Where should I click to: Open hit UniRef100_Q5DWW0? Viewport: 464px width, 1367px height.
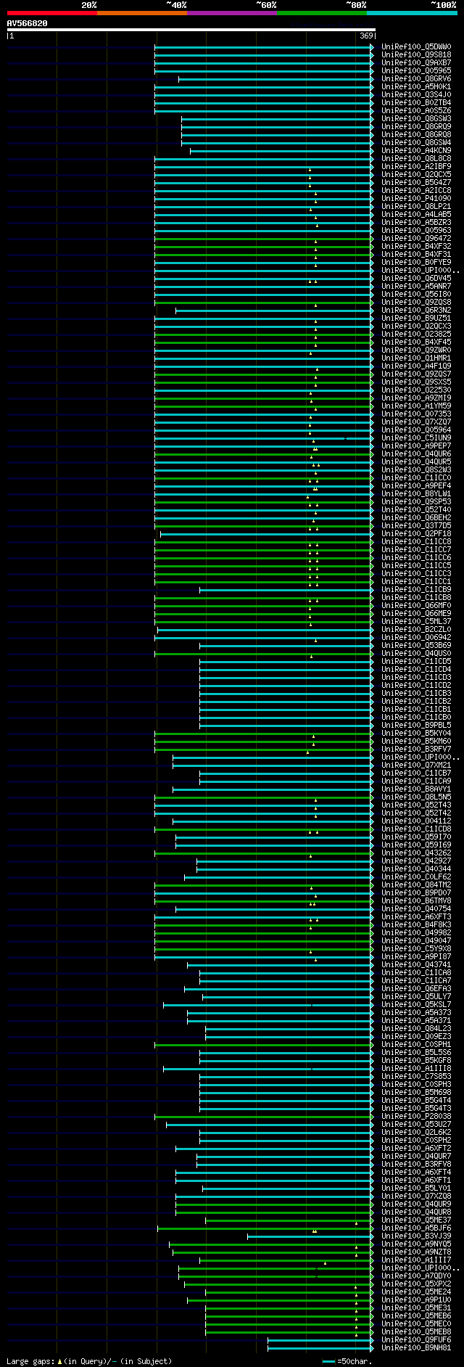pyautogui.click(x=416, y=46)
